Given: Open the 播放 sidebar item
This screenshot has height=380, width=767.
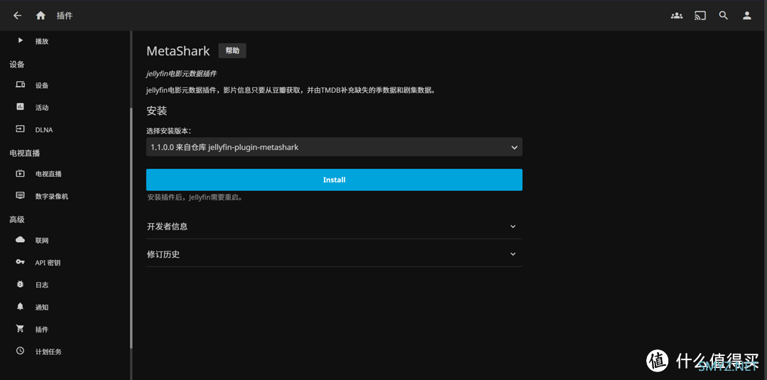Looking at the screenshot, I should (65, 41).
